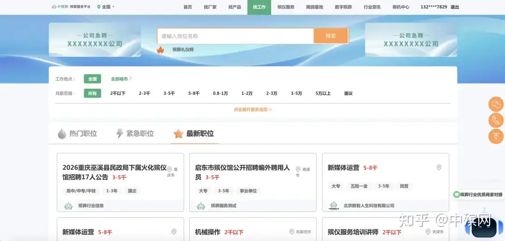Click location pin on 北京数智人生 job card
The width and height of the screenshot is (505, 241).
click(x=439, y=167)
